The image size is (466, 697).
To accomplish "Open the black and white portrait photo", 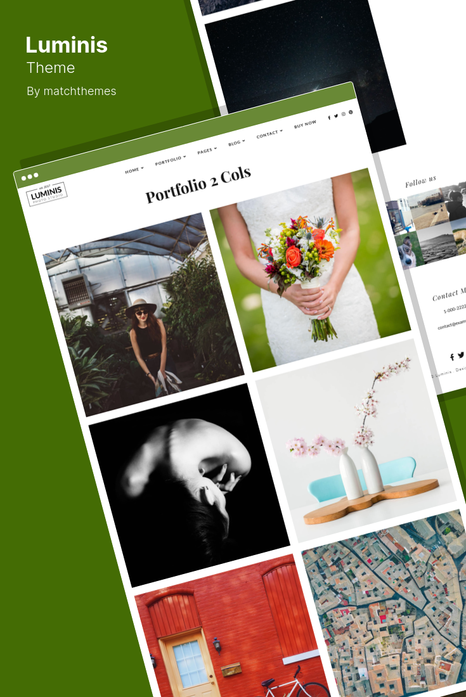I will click(190, 485).
